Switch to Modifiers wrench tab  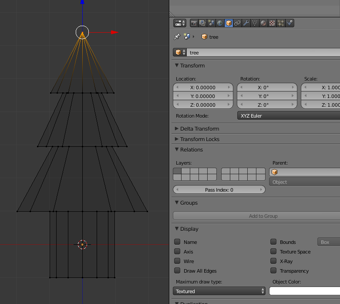click(x=246, y=23)
